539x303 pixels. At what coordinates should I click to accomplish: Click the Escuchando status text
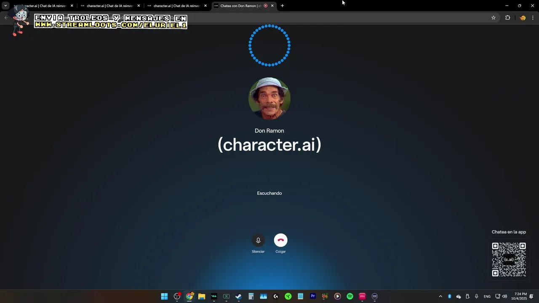pos(269,193)
